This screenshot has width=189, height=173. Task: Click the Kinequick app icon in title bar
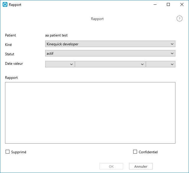click(5, 5)
